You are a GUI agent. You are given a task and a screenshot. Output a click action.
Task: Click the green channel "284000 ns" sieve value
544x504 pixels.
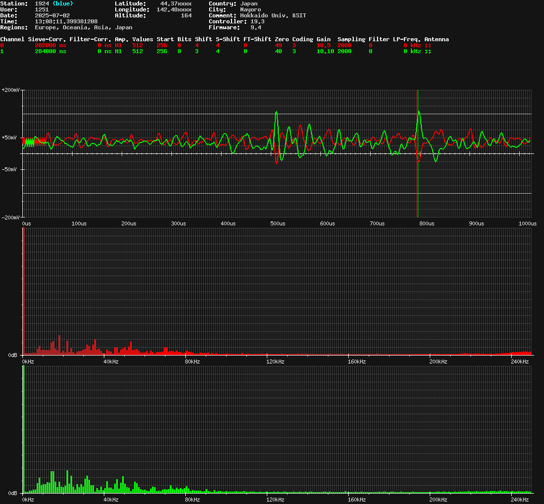[x=50, y=51]
